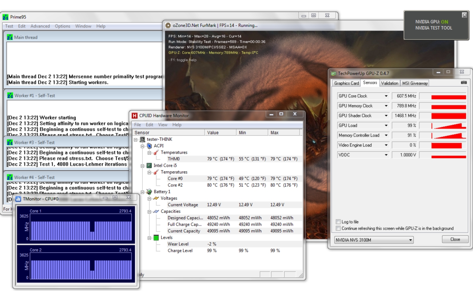The image size is (473, 291).
Task: Click the Capacities node icon
Action: click(156, 211)
